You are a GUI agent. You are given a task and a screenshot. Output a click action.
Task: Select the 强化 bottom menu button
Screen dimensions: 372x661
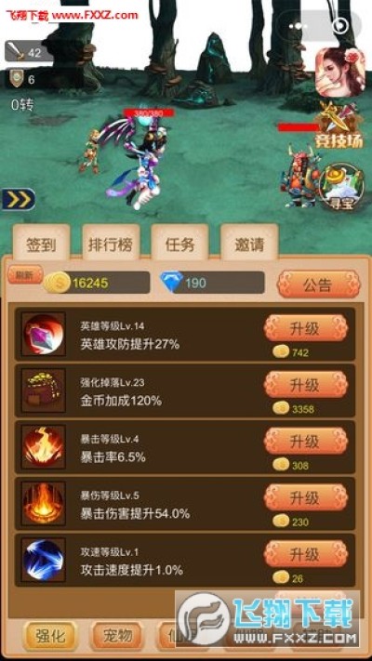click(x=50, y=636)
